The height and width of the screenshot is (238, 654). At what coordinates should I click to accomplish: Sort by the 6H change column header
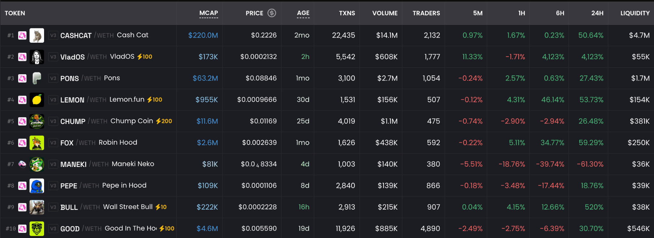point(560,13)
